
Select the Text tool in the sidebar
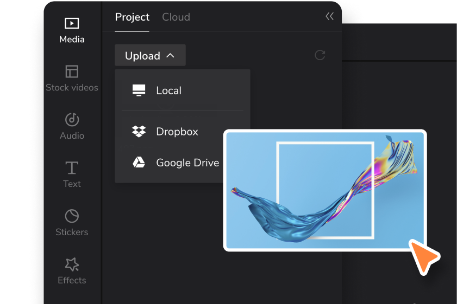(x=72, y=174)
